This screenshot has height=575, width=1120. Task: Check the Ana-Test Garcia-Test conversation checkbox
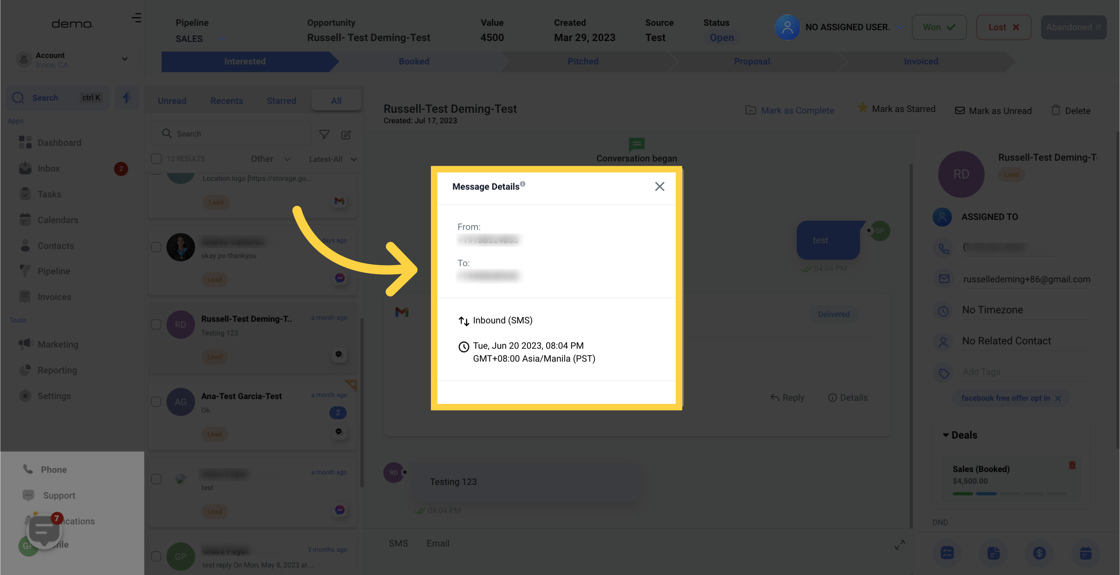[156, 402]
